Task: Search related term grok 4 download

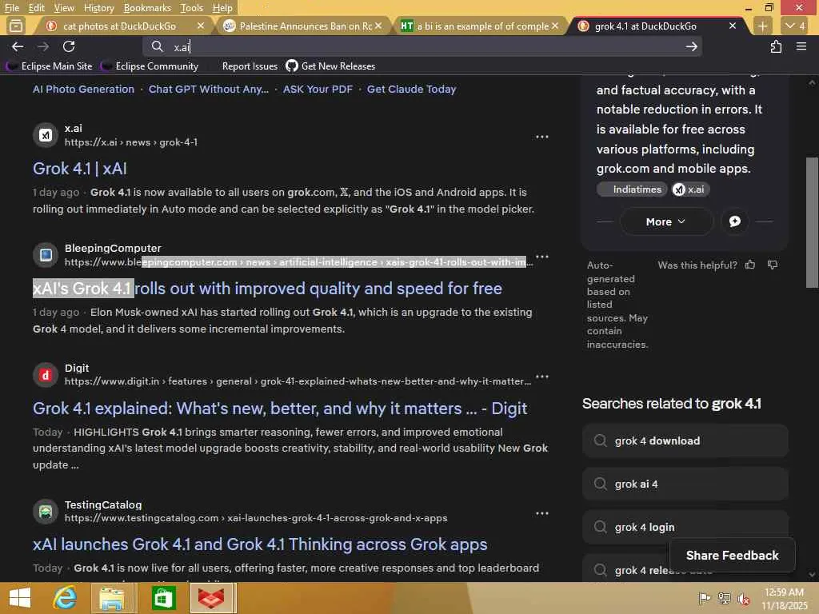Action: coord(685,441)
